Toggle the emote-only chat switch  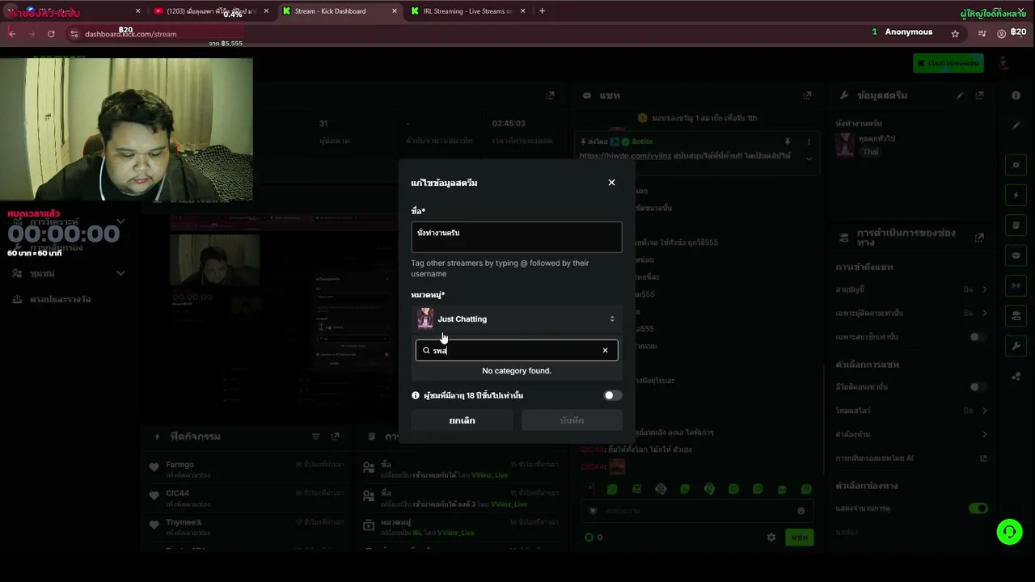(978, 387)
